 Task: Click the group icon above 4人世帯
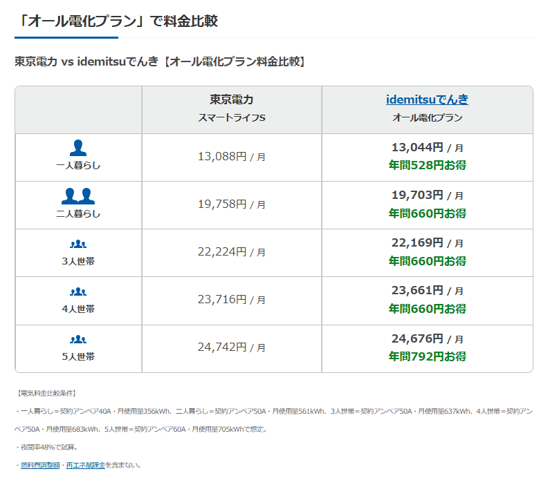78,291
